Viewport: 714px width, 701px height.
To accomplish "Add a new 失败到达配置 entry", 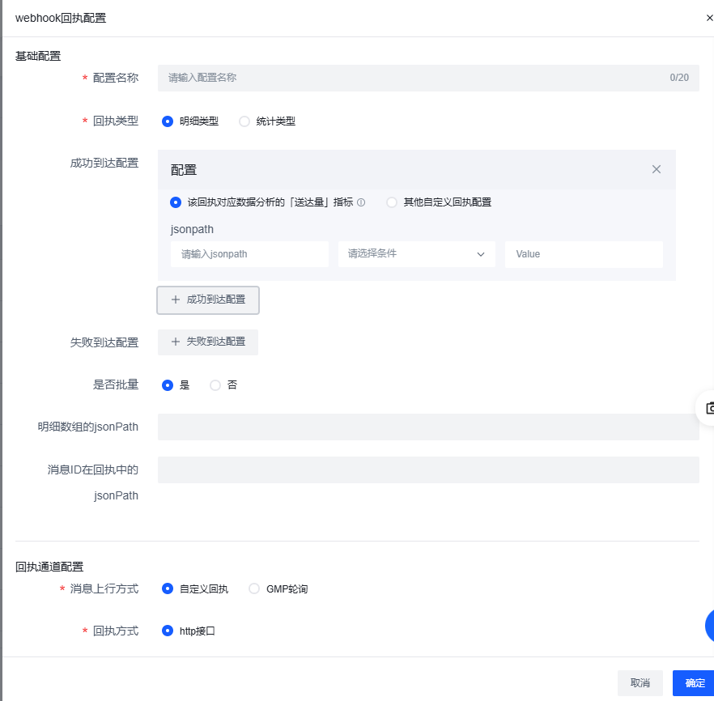I will click(208, 342).
